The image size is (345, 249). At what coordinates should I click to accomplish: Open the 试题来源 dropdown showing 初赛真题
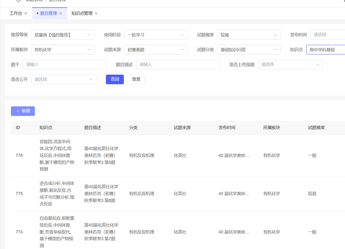point(156,50)
